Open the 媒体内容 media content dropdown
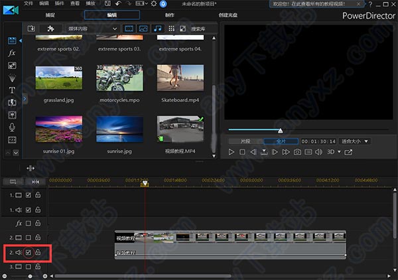 [x=92, y=29]
